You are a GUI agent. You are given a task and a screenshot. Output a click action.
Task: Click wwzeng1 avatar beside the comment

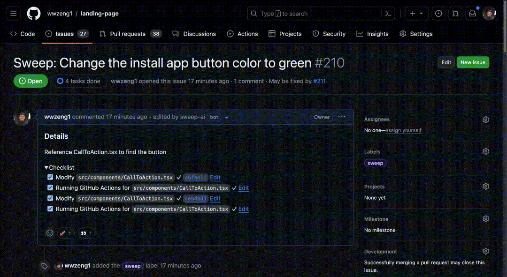22,117
